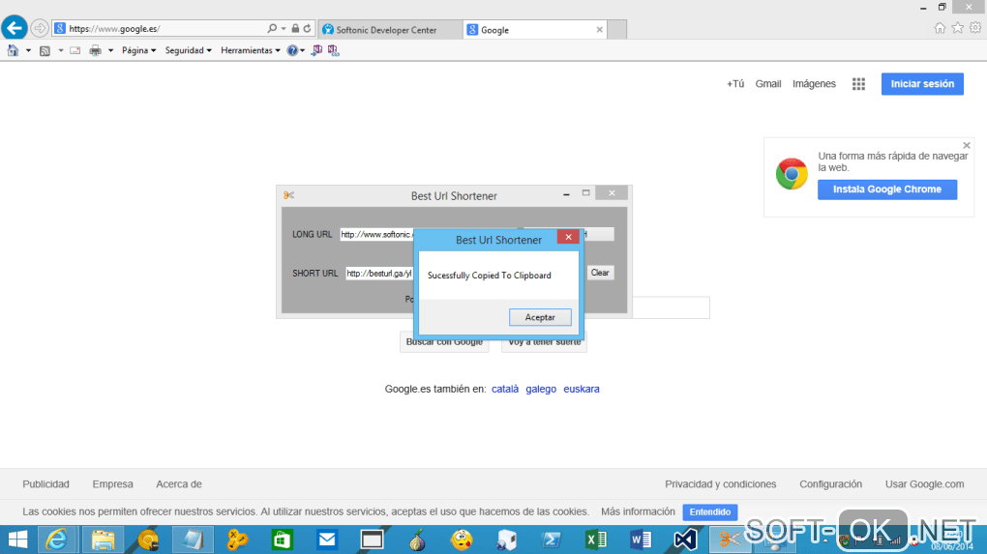This screenshot has height=554, width=987.
Task: Open the Seguridad menu
Action: click(189, 50)
